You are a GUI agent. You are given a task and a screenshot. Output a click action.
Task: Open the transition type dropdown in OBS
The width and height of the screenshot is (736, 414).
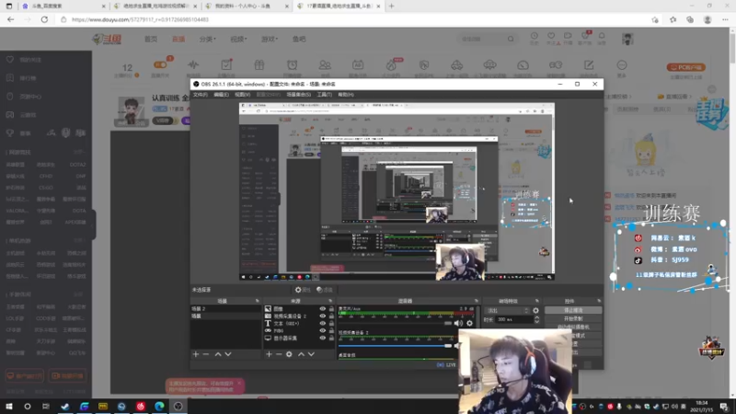coord(507,311)
